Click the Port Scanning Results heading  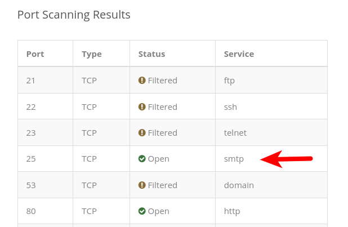click(74, 15)
